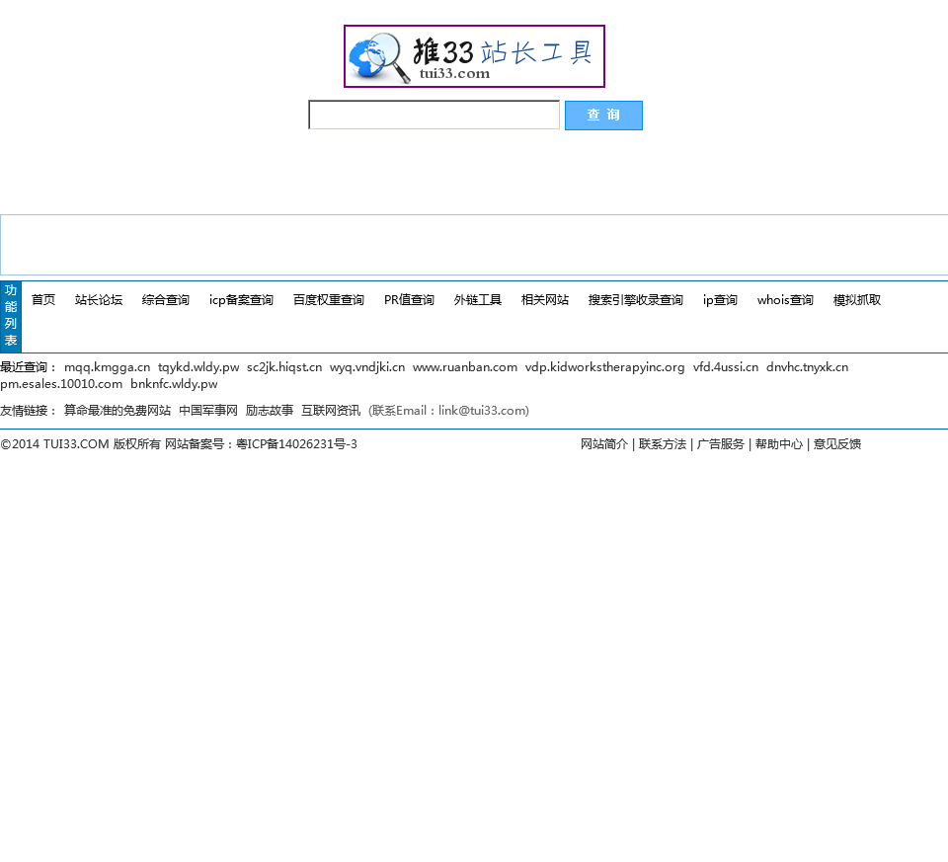Visit friend link 互联网资讯
Screen dimensions: 948x862
(x=331, y=411)
